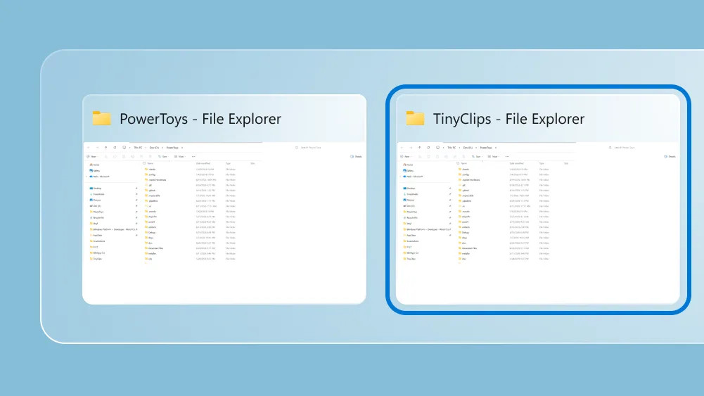The width and height of the screenshot is (704, 396).
Task: Click This PC breadcrumb in TinyClips window
Action: pyautogui.click(x=452, y=147)
